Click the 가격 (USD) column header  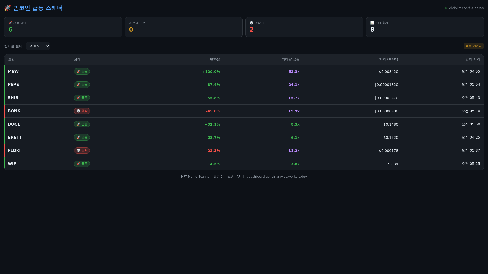pyautogui.click(x=388, y=59)
